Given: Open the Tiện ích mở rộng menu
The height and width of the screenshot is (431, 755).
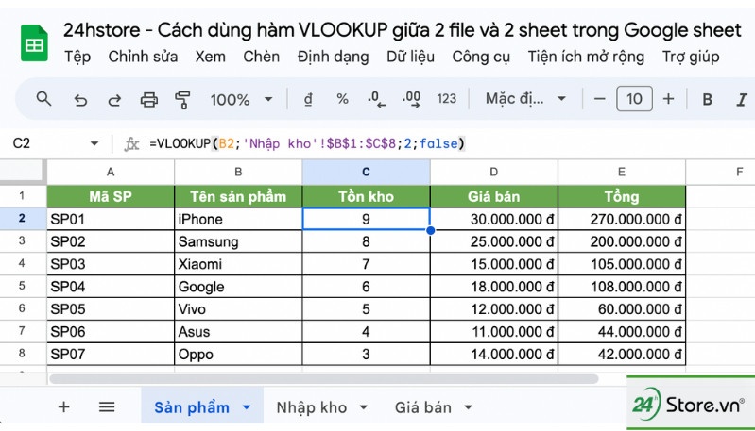Looking at the screenshot, I should [x=586, y=57].
